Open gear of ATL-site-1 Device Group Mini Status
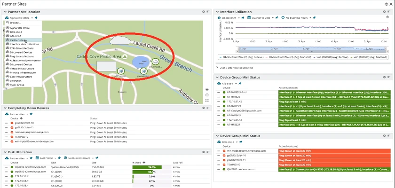This screenshot has width=395, height=188. click(x=385, y=77)
